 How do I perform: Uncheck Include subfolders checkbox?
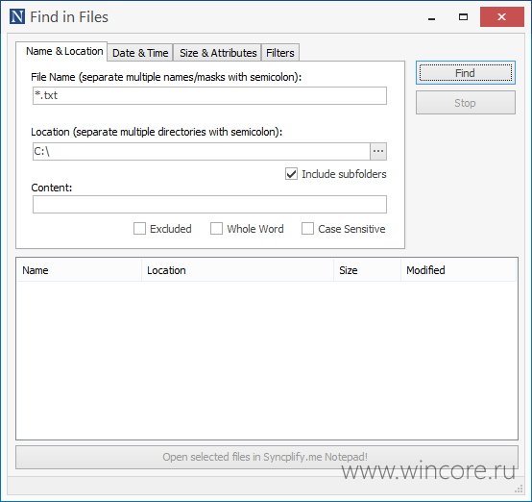pyautogui.click(x=291, y=174)
